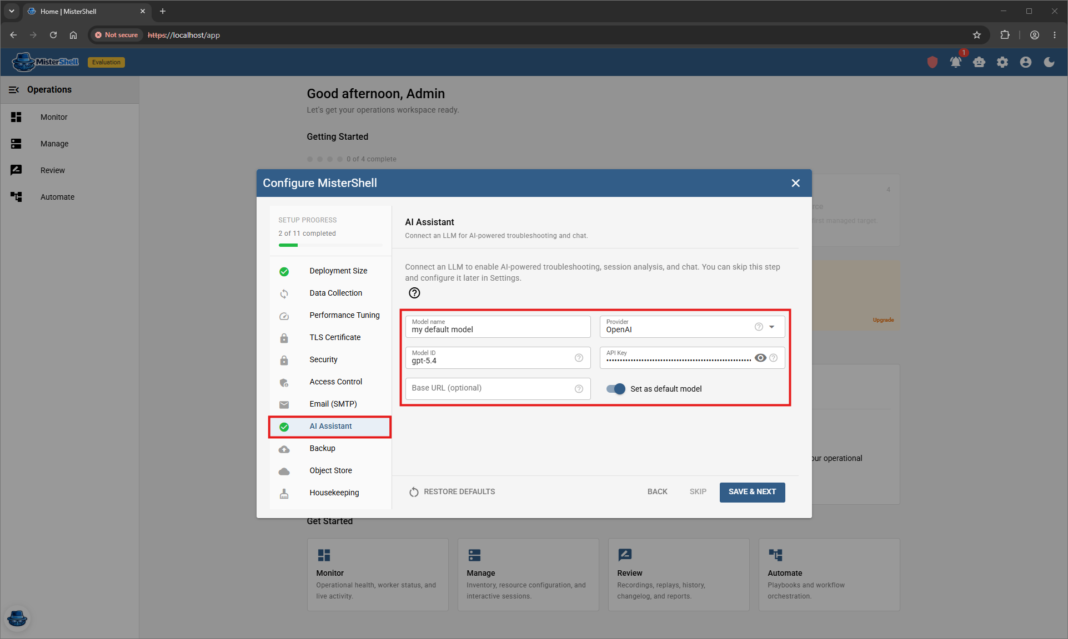Click the Monitor dashboard icon in sidebar
This screenshot has height=639, width=1068.
click(16, 117)
